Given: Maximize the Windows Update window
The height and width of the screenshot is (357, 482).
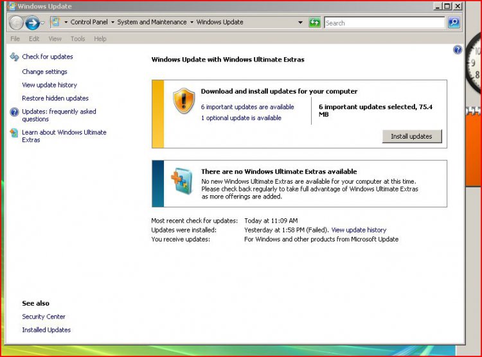Looking at the screenshot, I should point(447,6).
